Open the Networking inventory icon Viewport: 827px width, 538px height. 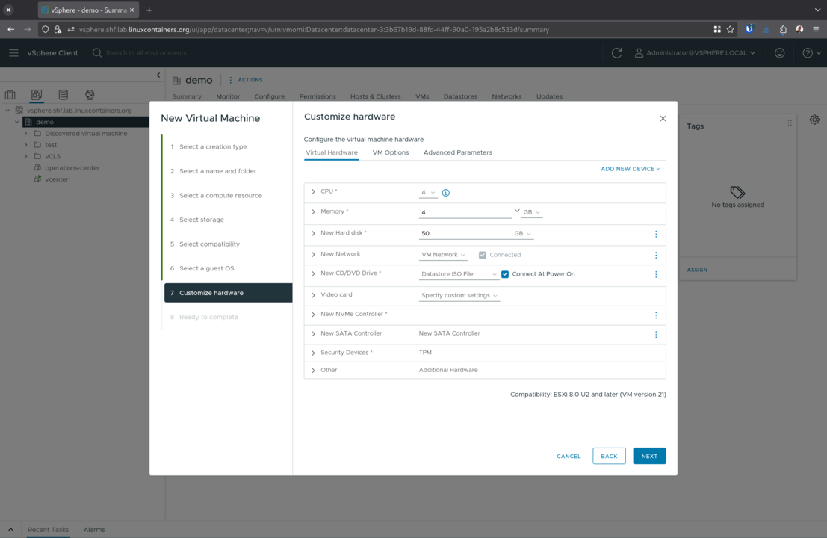coord(89,94)
